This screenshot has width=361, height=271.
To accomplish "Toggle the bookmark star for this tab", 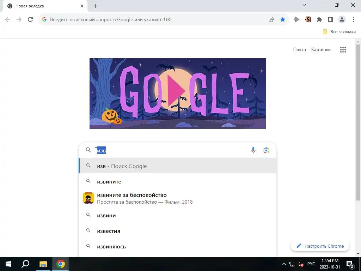I will click(x=283, y=20).
